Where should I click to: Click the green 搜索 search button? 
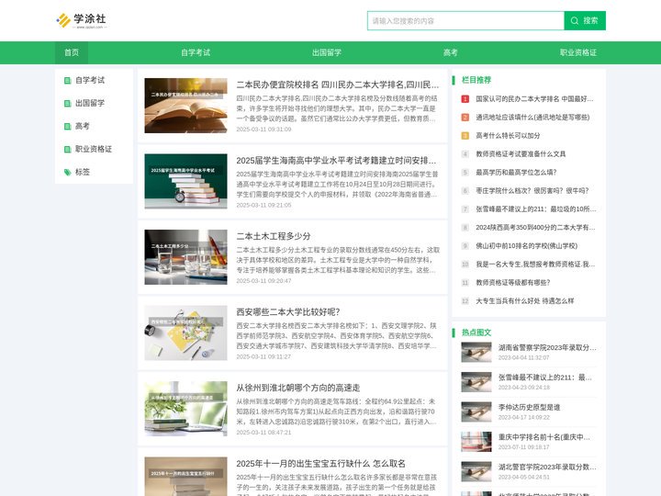pos(585,20)
